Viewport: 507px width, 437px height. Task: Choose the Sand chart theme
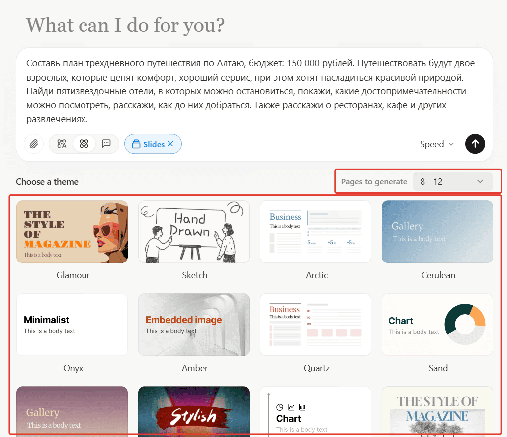coord(437,325)
